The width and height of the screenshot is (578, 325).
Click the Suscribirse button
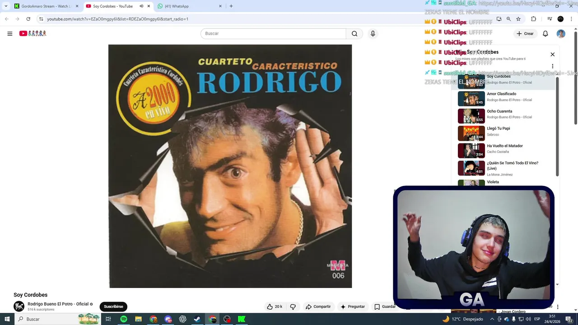click(x=113, y=306)
